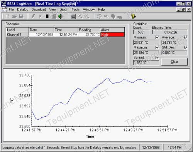Click the red High alarm cell
The width and height of the screenshot is (193, 152).
pyautogui.click(x=112, y=35)
